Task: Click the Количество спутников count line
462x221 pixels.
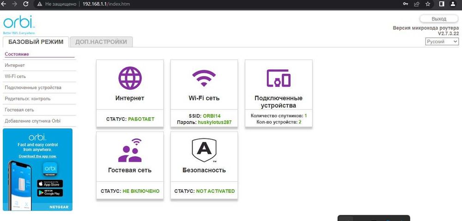Action: tap(279, 116)
